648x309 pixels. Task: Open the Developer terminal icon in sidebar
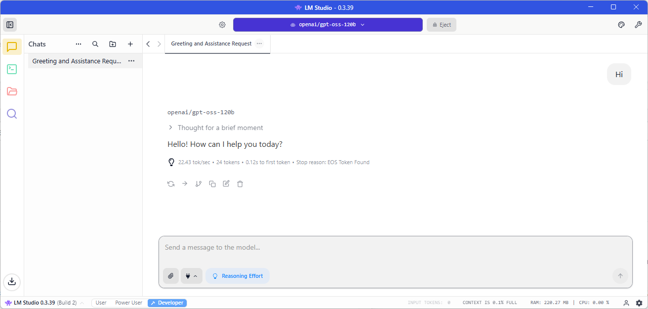12,69
